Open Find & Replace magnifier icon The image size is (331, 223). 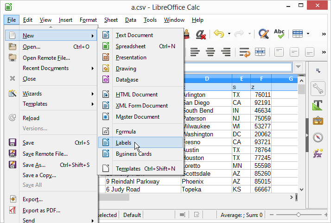coord(264,33)
